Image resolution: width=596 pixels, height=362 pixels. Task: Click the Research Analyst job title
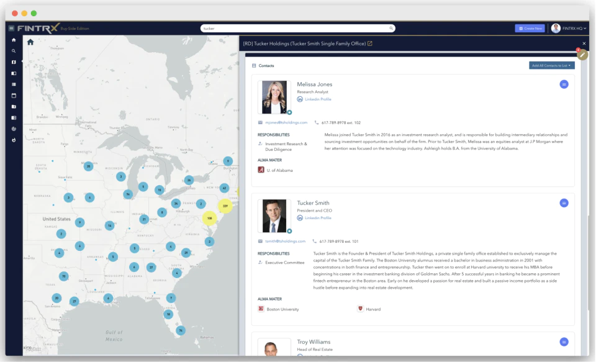coord(312,92)
